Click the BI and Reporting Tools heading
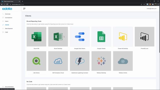Image resolution: width=160 pixels, height=90 pixels. point(34,21)
